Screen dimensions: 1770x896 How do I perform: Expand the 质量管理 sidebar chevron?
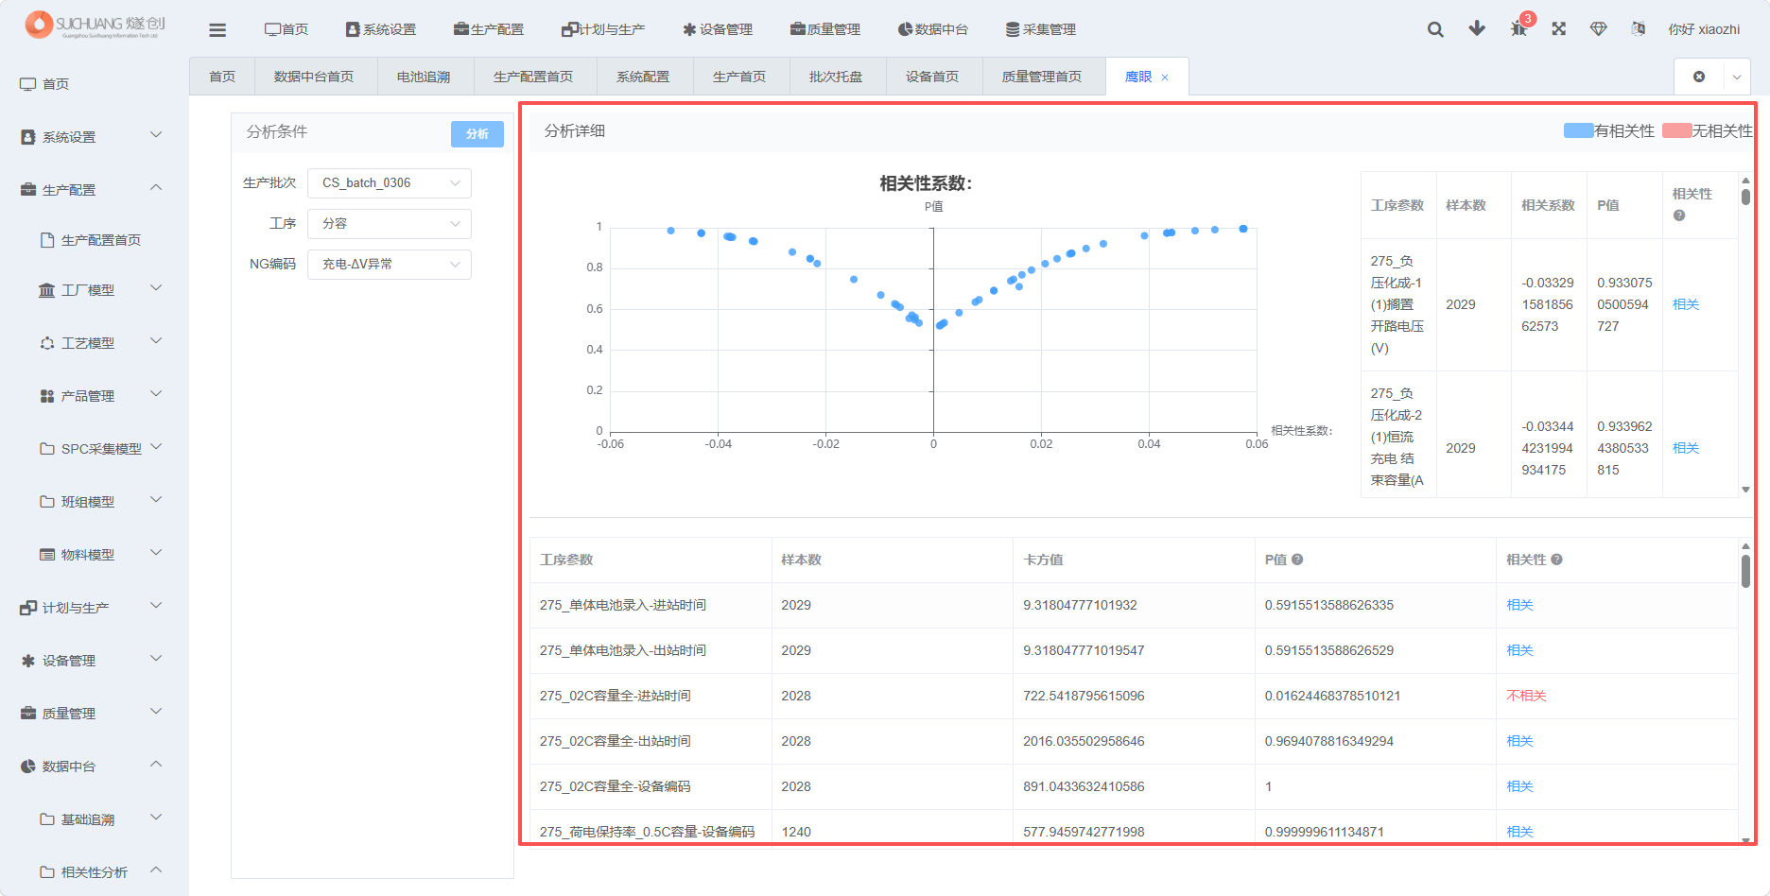pos(157,712)
